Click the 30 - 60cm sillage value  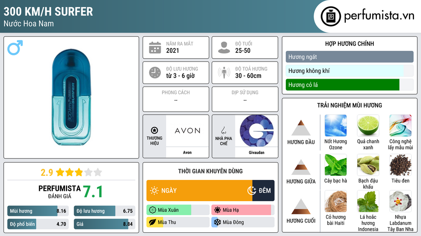[x=248, y=76]
